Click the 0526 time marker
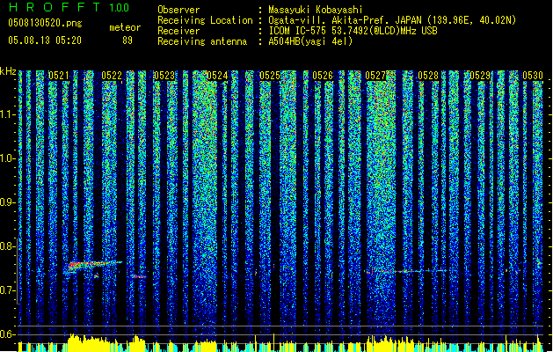Screen dimensions: 553x352 pyautogui.click(x=323, y=76)
